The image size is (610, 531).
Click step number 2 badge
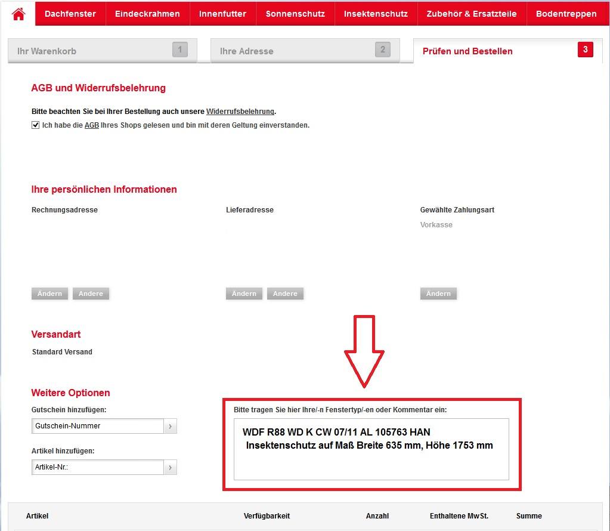pos(383,50)
